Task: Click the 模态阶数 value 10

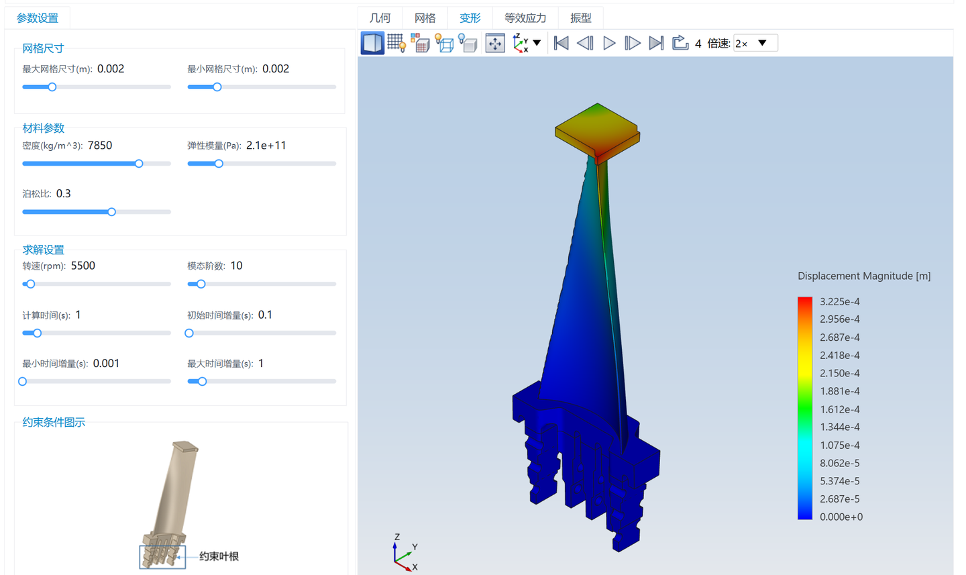Action: pyautogui.click(x=236, y=266)
